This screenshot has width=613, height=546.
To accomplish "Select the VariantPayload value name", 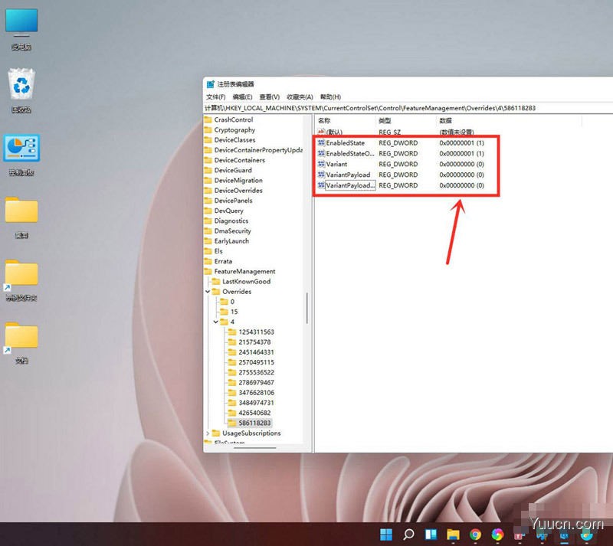I will point(348,175).
